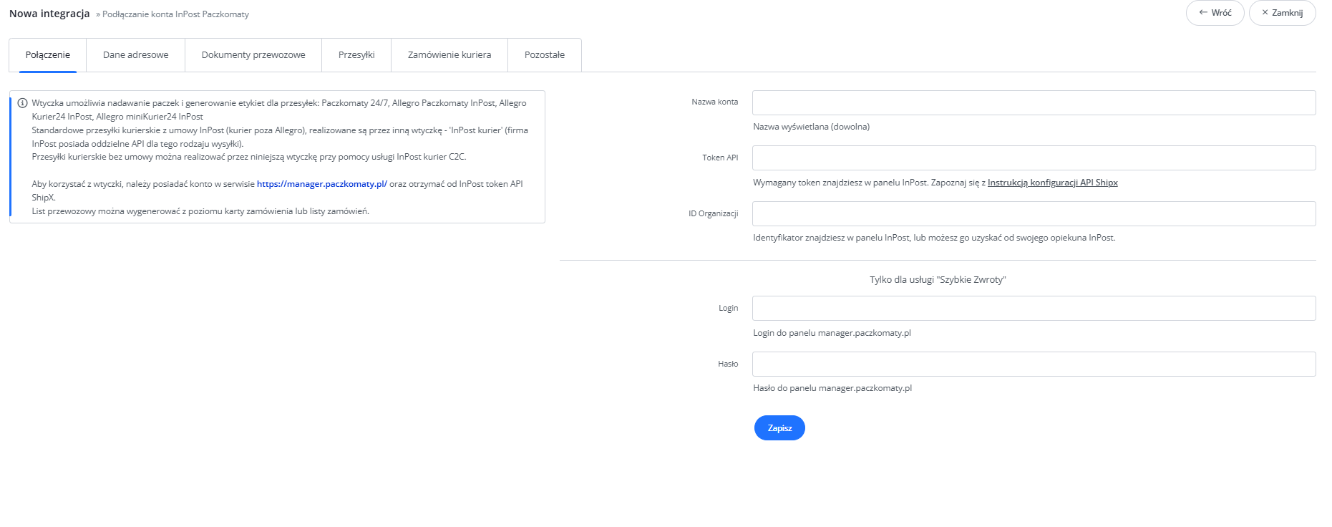Switch to the Pozostałe tab

[545, 55]
